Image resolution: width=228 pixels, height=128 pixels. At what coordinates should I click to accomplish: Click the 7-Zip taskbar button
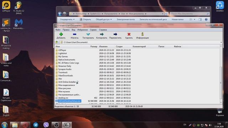pyautogui.click(x=67, y=125)
